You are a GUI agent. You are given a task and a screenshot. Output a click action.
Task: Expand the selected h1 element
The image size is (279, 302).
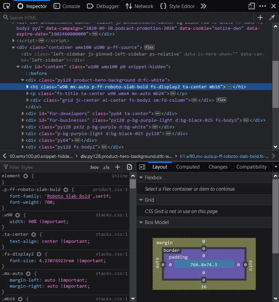[x=27, y=87]
